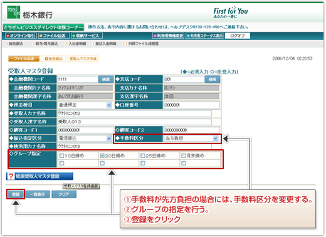
Task: Uncheck the 20日締め checkbox
Action: coord(102,155)
